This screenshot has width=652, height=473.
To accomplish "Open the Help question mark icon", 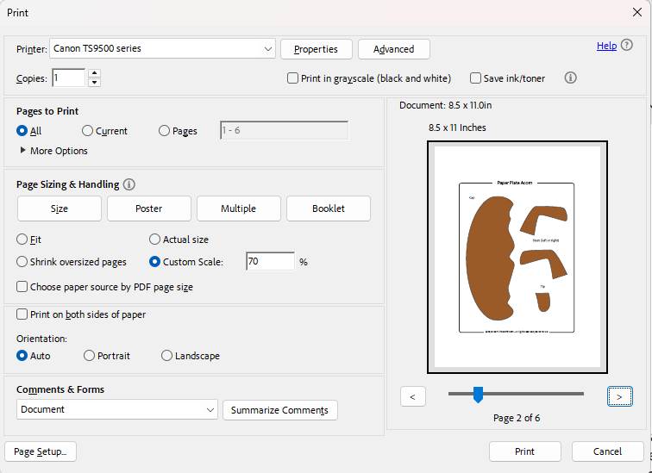I will coord(627,46).
